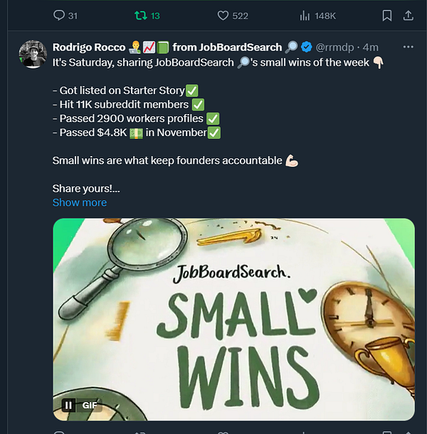Toggle the repost button showing 13
The image size is (427, 434).
click(x=144, y=15)
